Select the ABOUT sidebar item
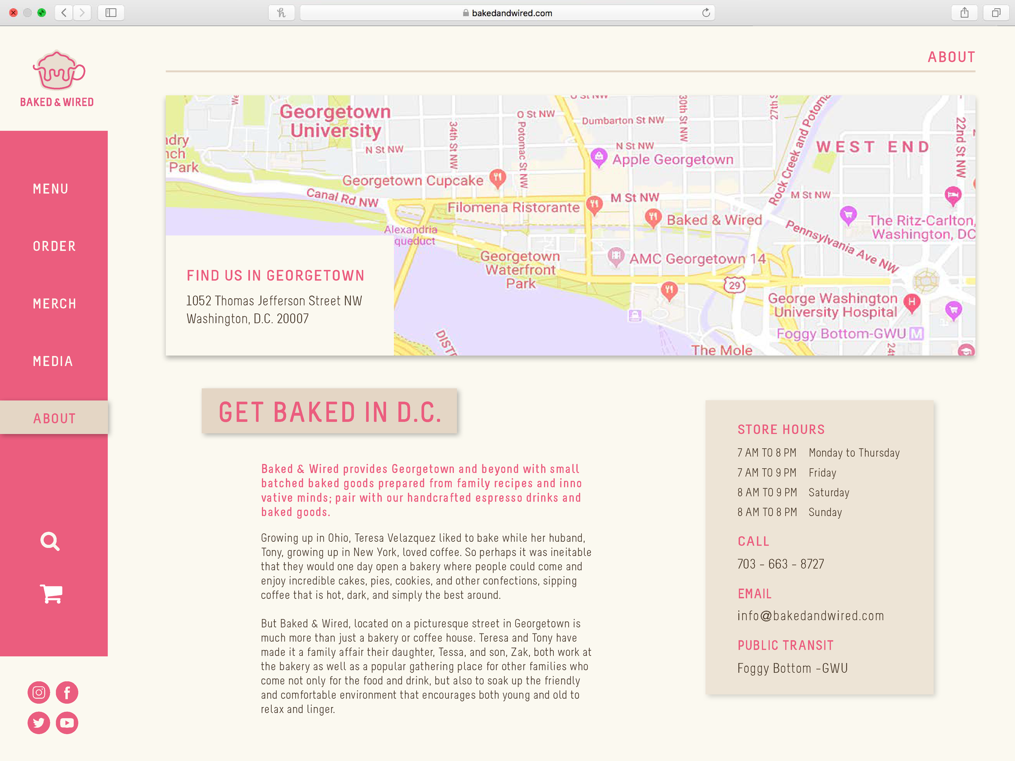The width and height of the screenshot is (1015, 761). [54, 418]
